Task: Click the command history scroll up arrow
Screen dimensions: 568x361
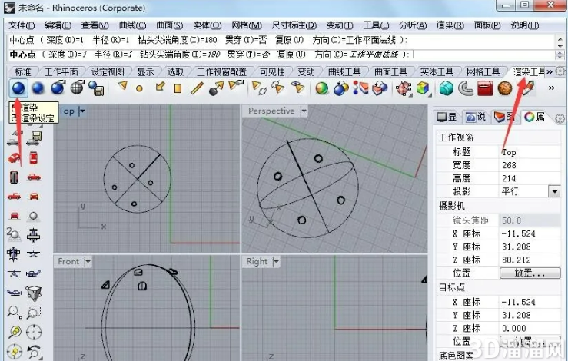Action: coord(560,38)
